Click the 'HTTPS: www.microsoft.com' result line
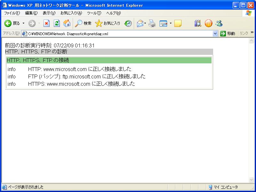Image resolution: width=256 pixels, height=192 pixels. [82, 84]
